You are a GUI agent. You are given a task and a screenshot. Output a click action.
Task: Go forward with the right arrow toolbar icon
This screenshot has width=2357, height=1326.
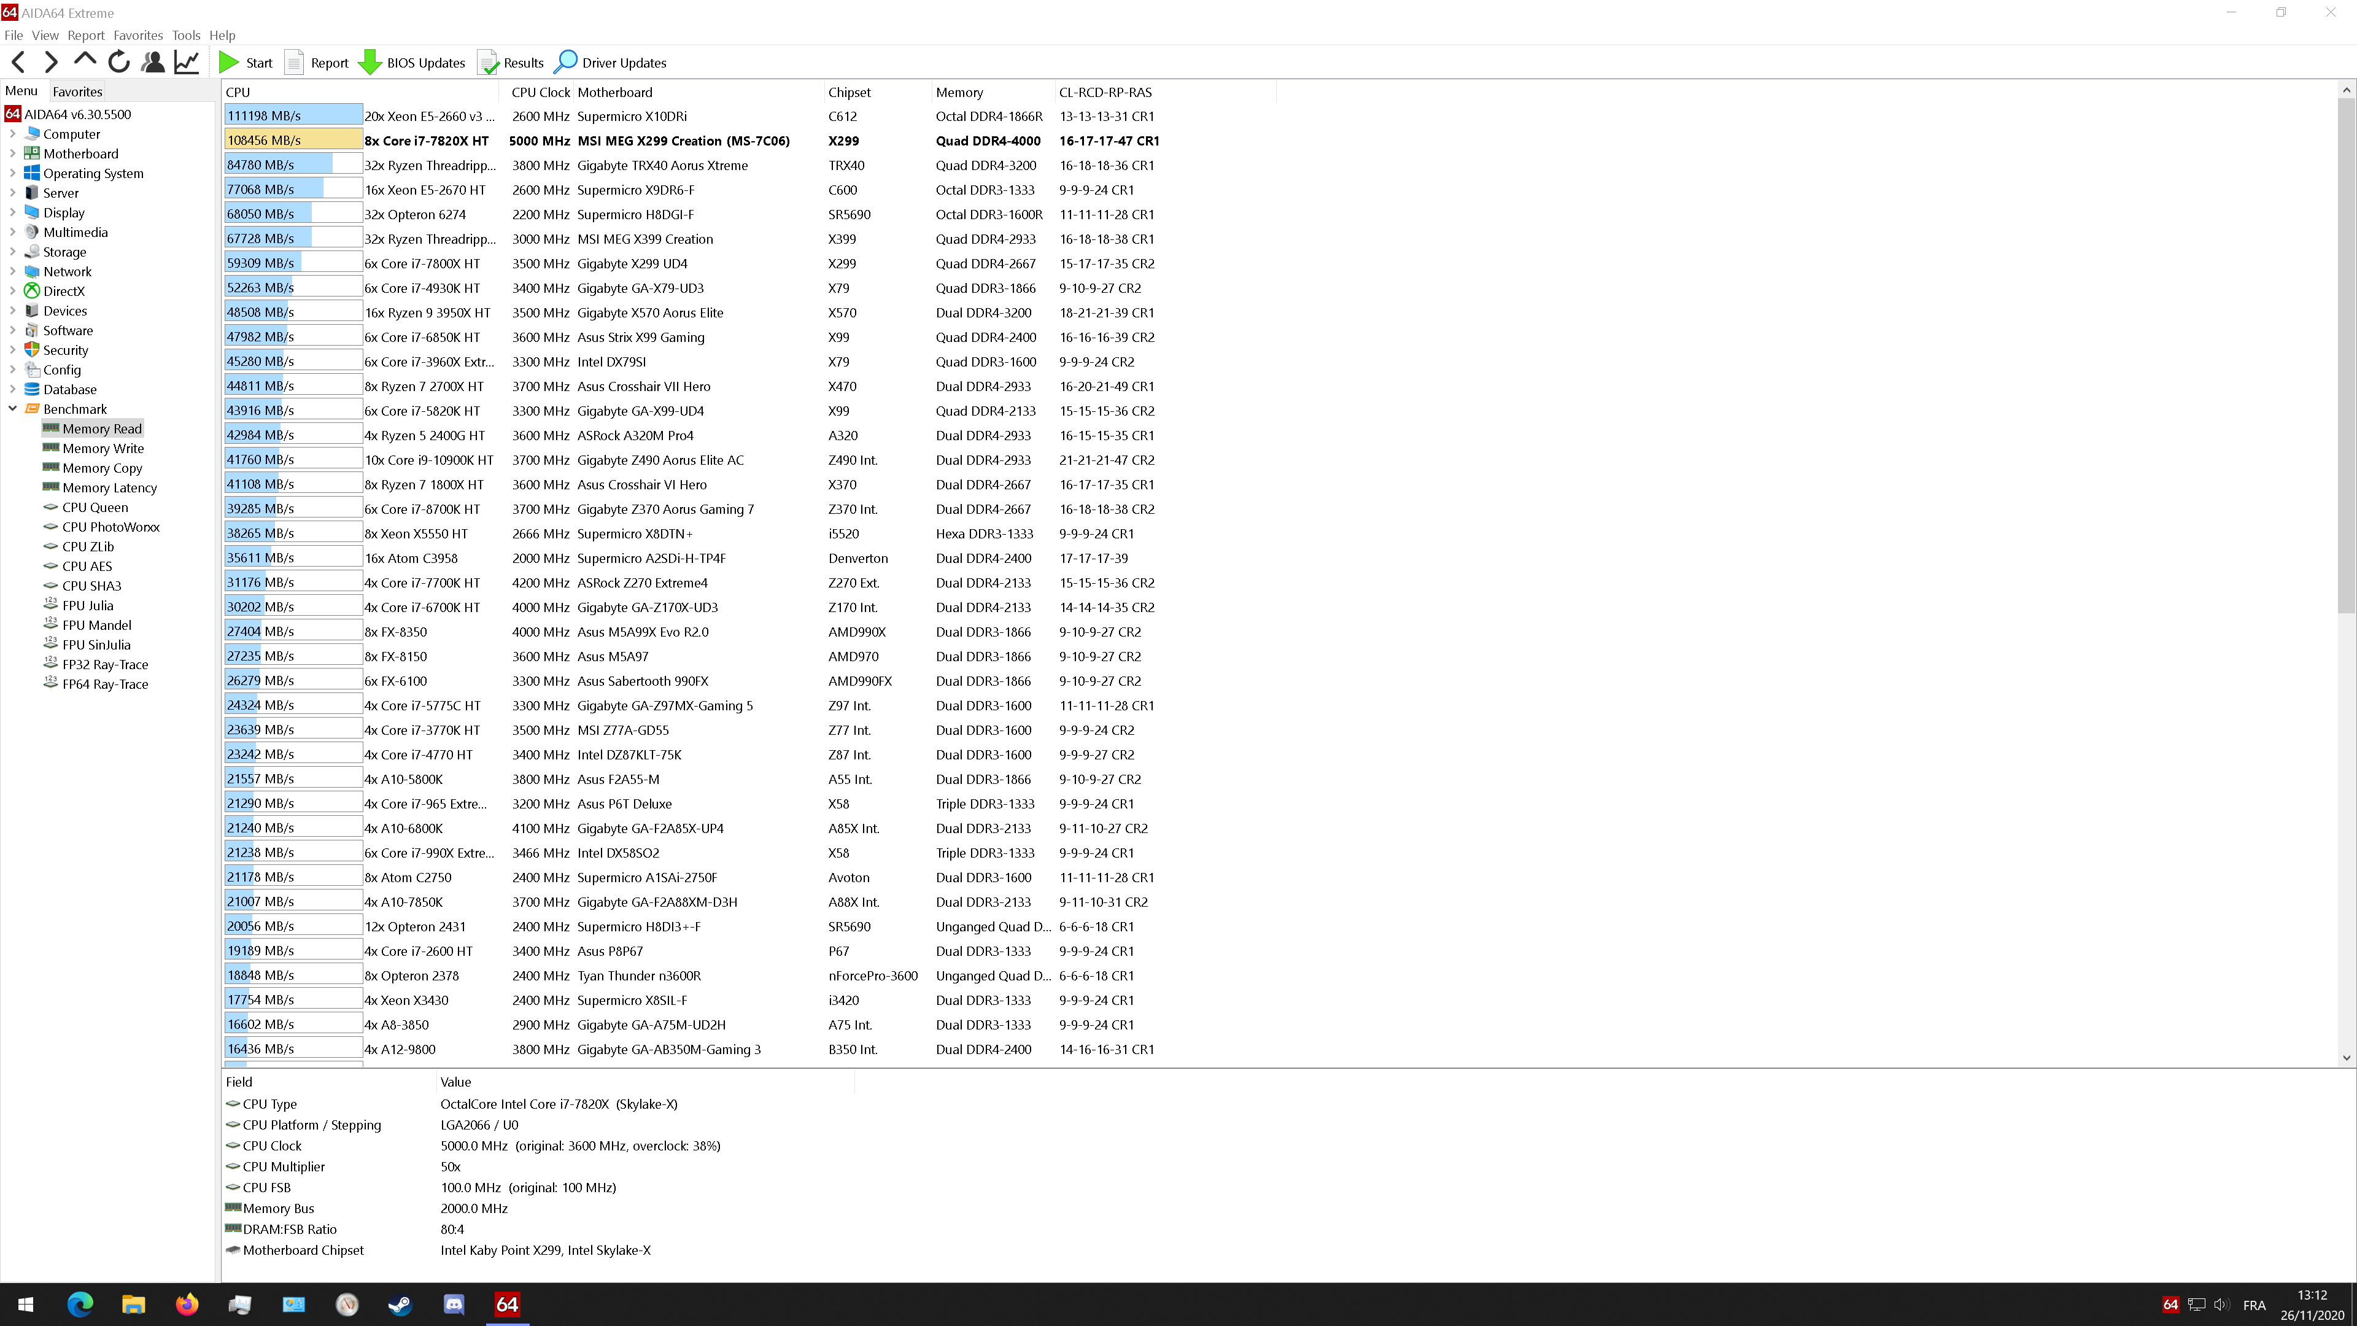click(x=51, y=62)
